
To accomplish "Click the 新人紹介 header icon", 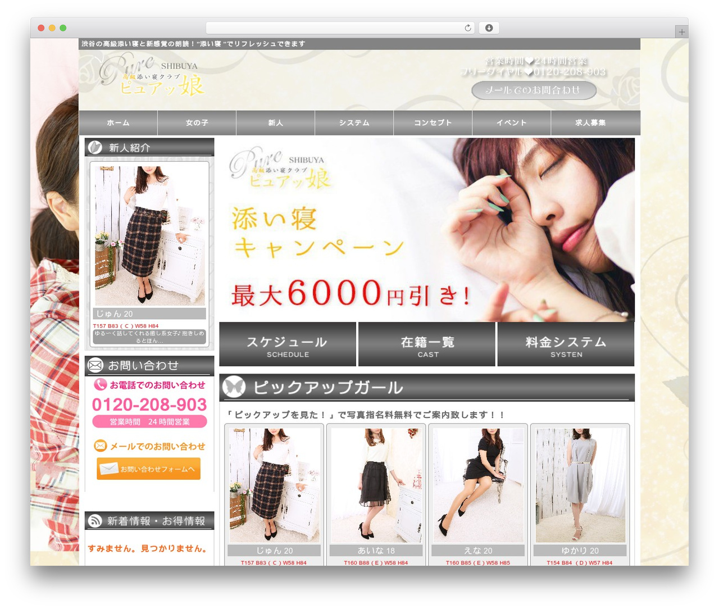I will pos(95,147).
